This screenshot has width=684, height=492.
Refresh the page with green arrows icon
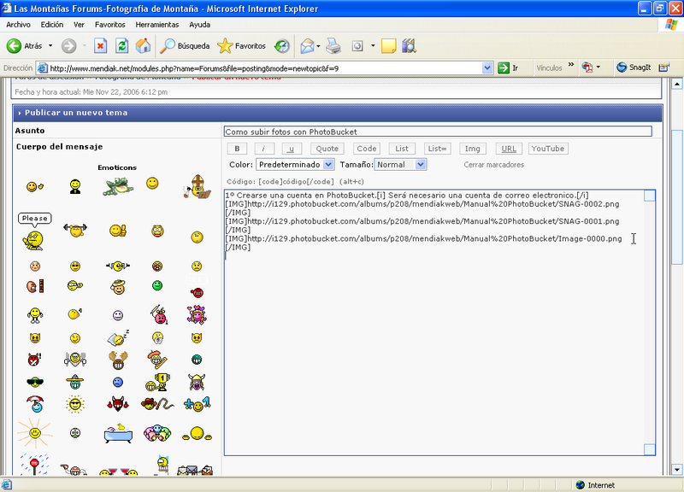pyautogui.click(x=121, y=46)
